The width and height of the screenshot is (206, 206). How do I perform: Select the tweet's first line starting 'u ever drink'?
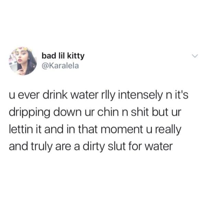99,95
